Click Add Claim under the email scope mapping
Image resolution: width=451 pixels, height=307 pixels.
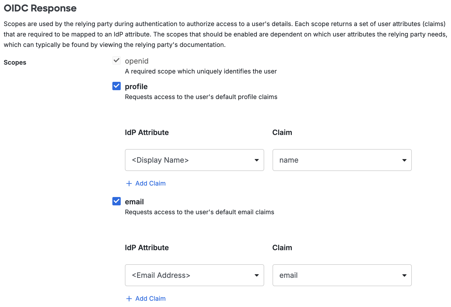point(150,299)
